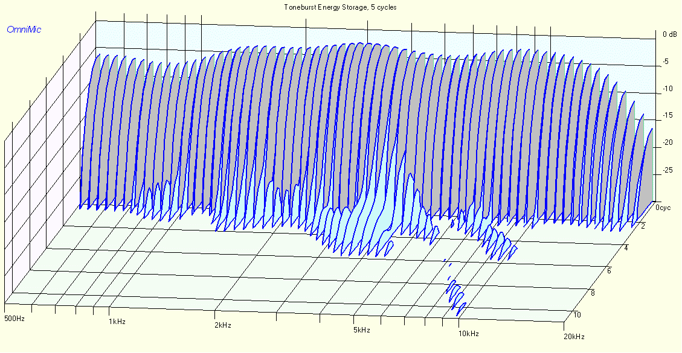The width and height of the screenshot is (682, 353).
Task: Click the -5 dB level label
Action: pos(665,62)
